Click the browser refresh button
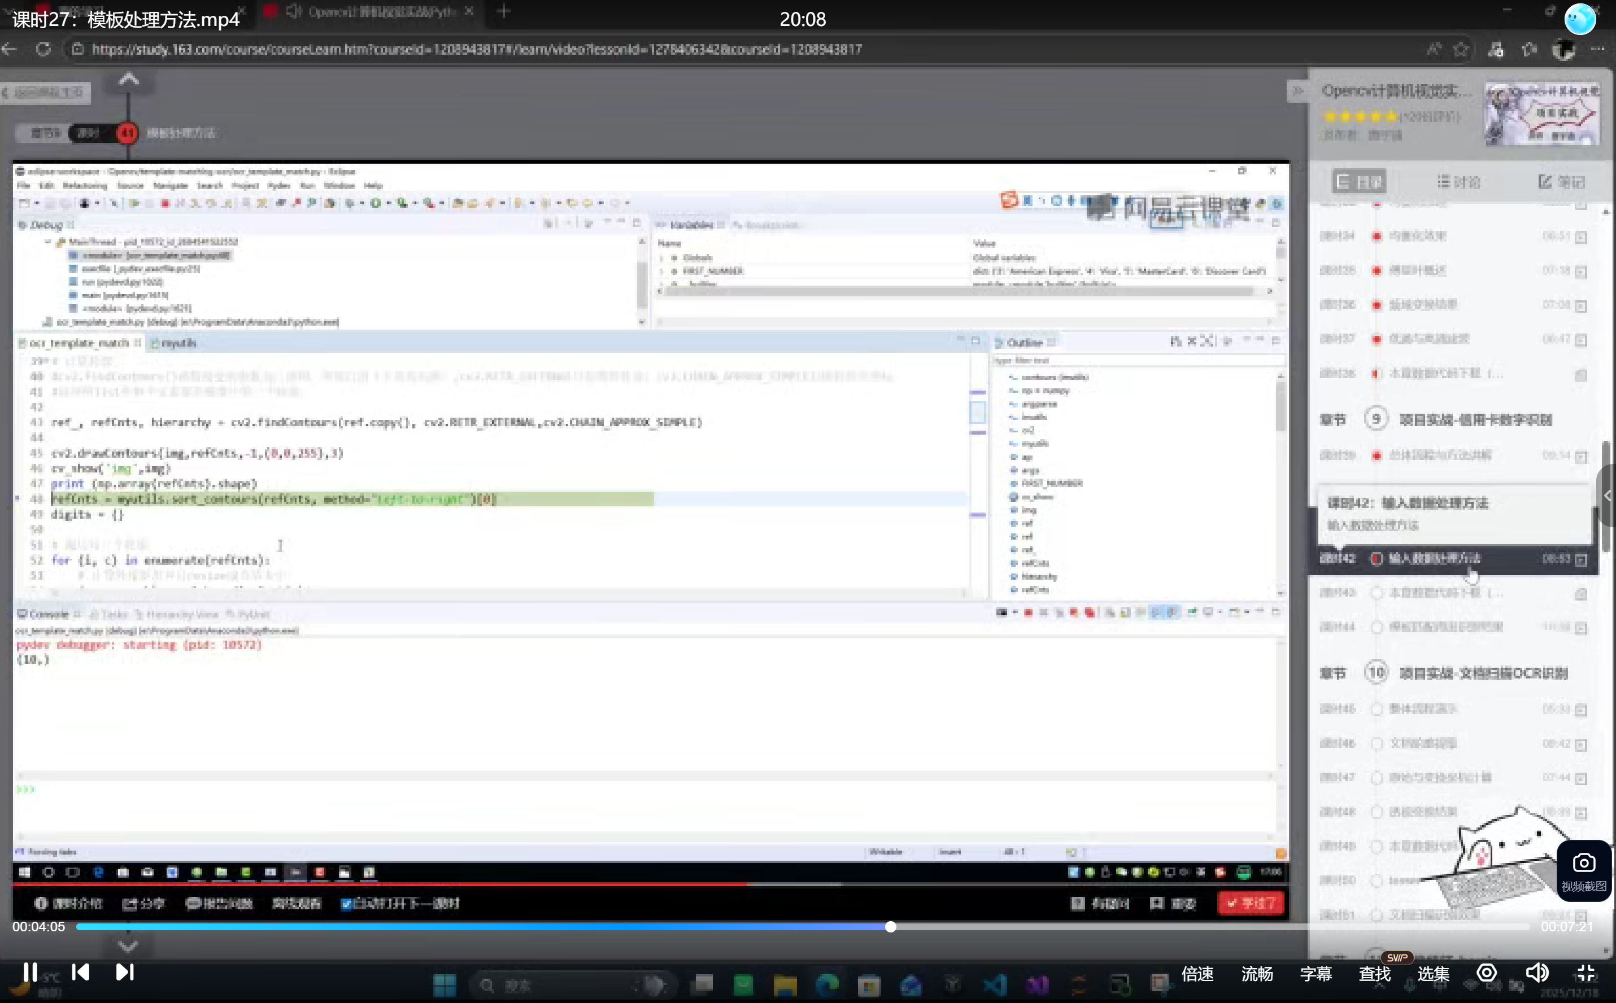This screenshot has height=1003, width=1616. (x=43, y=49)
